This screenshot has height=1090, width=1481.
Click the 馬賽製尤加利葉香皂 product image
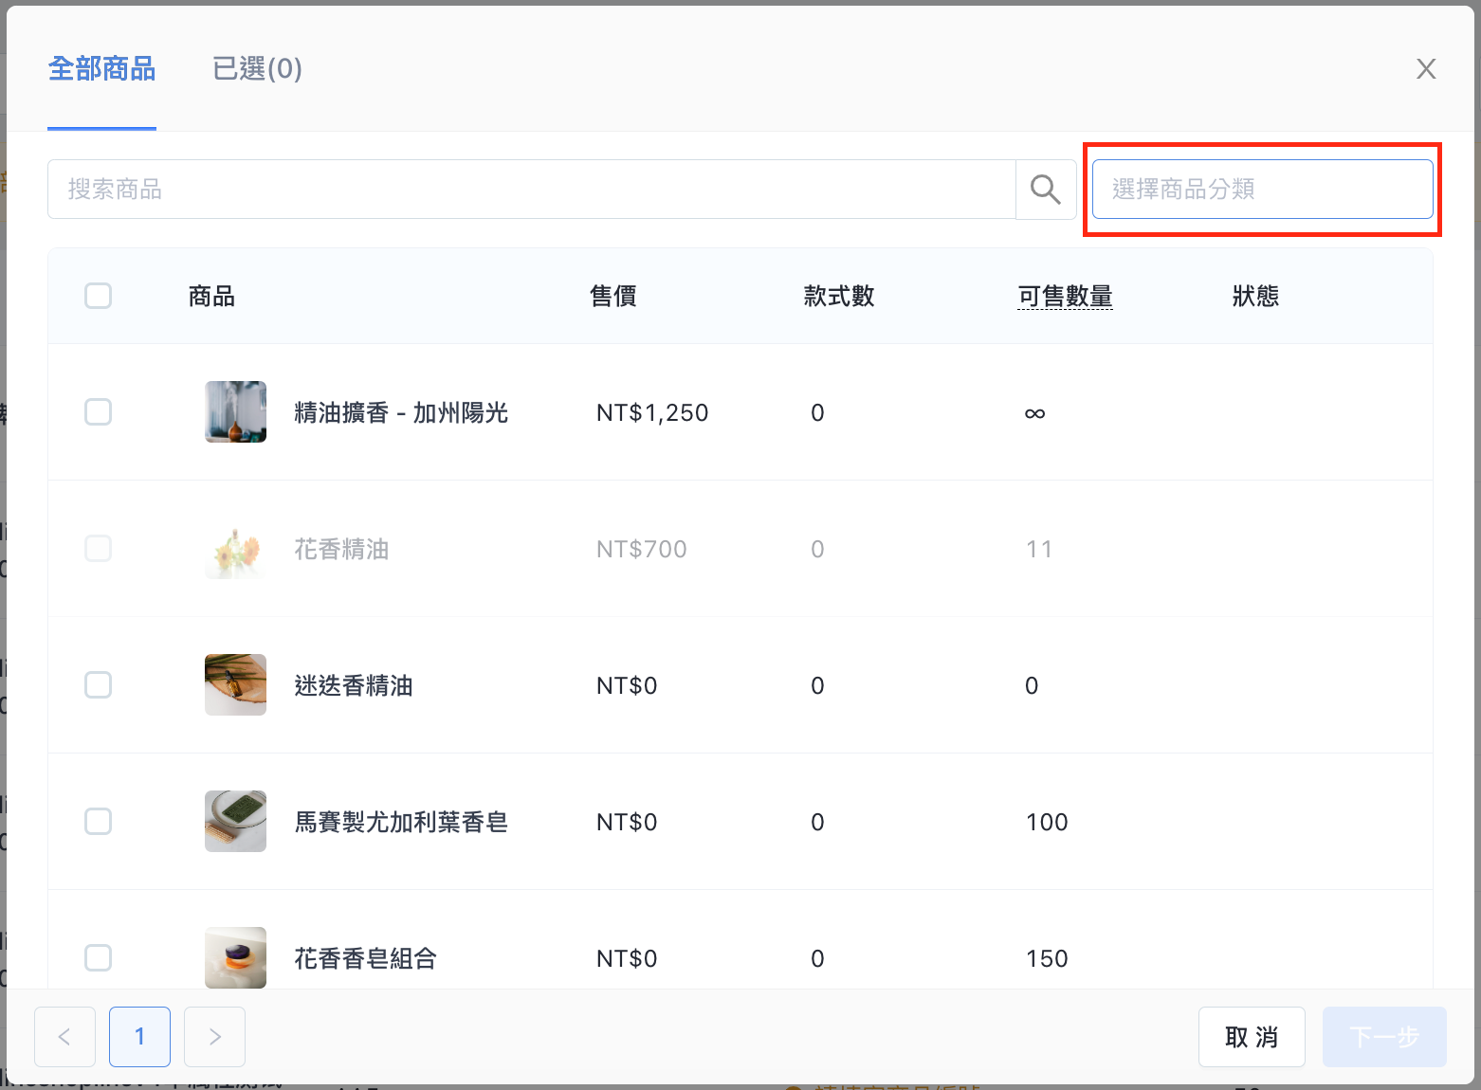point(235,822)
